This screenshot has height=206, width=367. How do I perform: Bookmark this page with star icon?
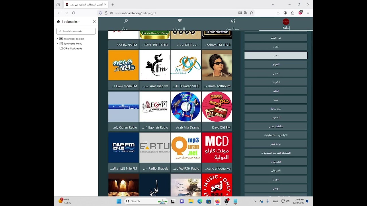point(251,13)
